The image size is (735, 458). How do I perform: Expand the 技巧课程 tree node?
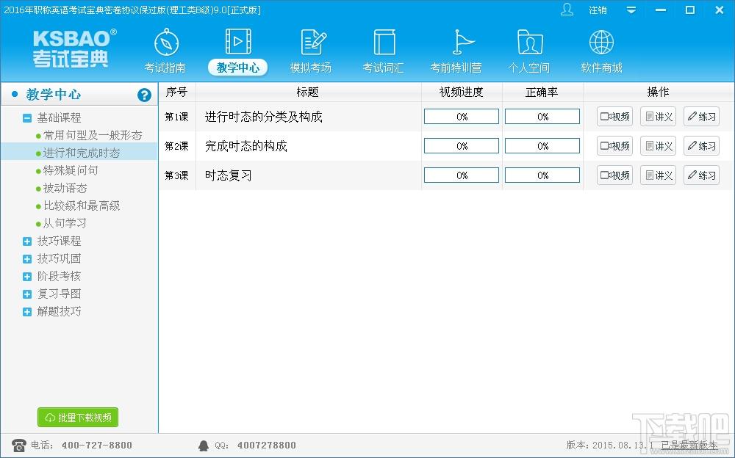tap(27, 241)
